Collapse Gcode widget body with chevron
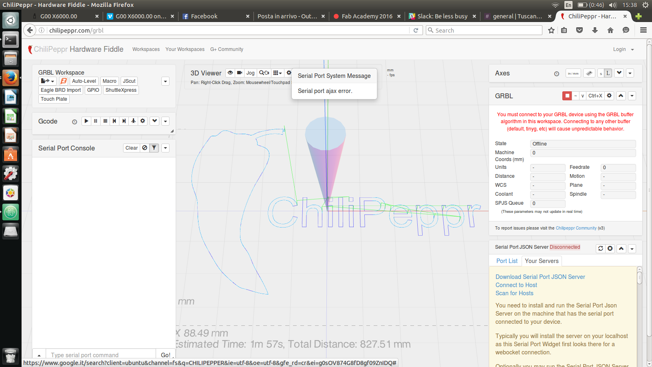Screen dimensions: 652x367 (154, 121)
